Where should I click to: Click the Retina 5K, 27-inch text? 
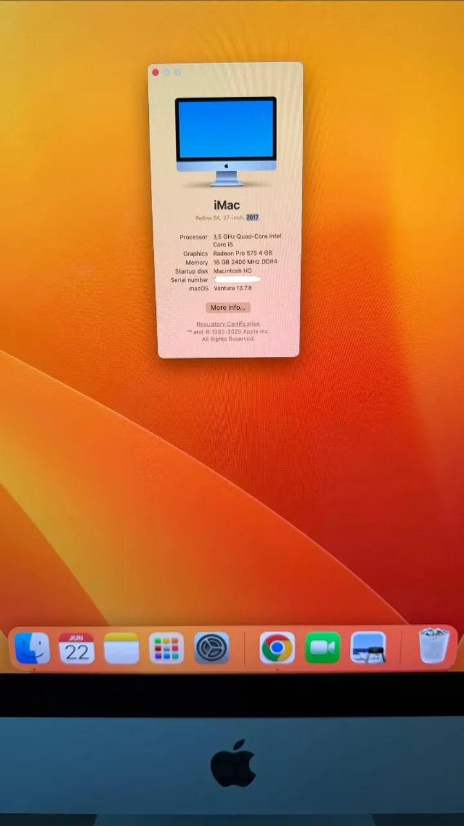(x=220, y=218)
